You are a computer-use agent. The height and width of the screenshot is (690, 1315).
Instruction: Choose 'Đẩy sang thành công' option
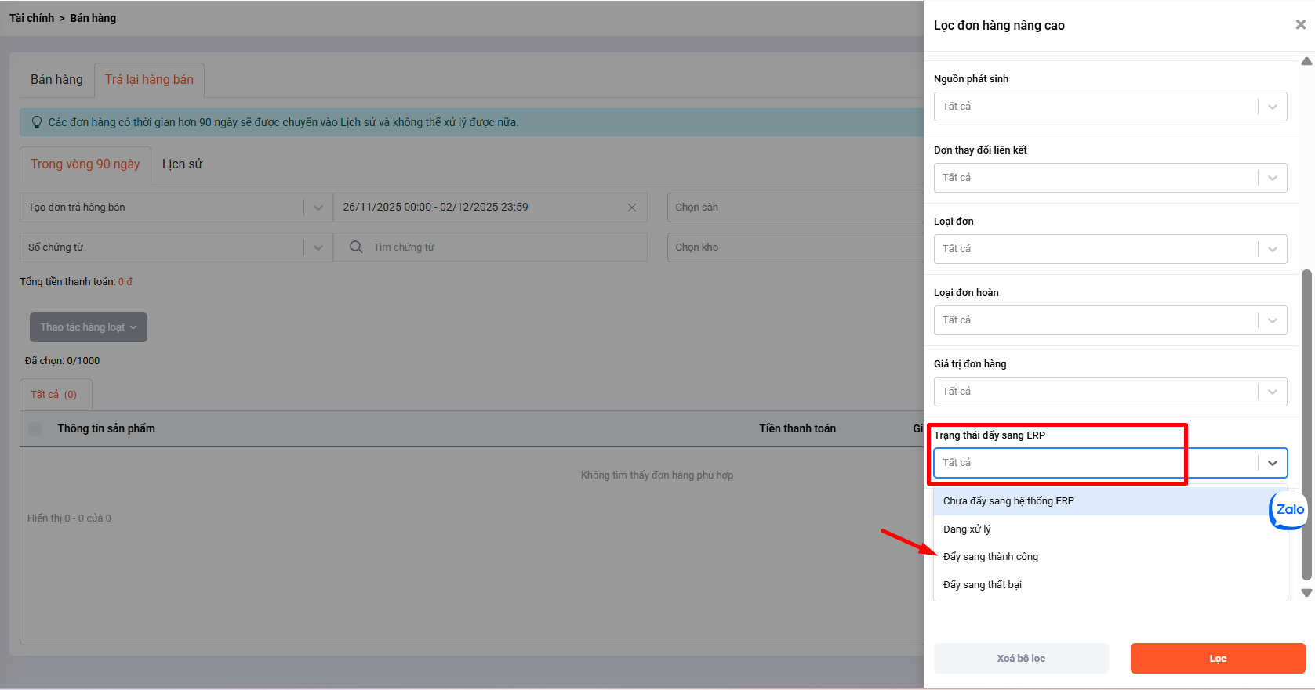pyautogui.click(x=990, y=557)
